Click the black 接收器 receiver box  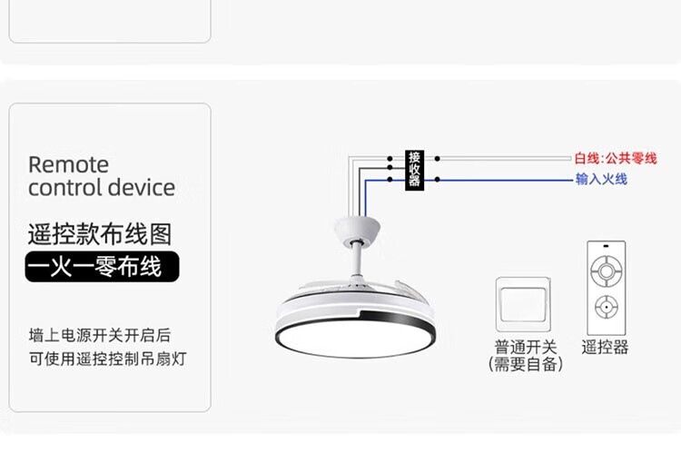(x=414, y=170)
